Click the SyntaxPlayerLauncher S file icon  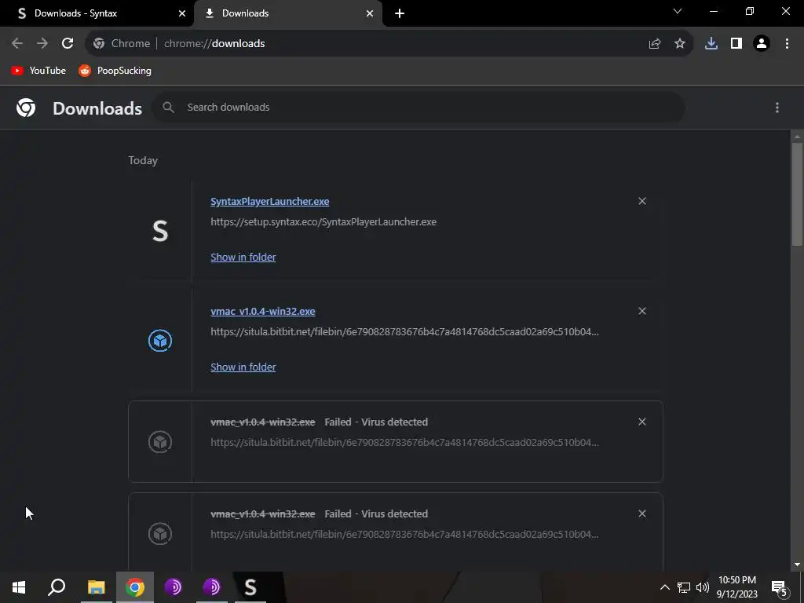point(160,231)
